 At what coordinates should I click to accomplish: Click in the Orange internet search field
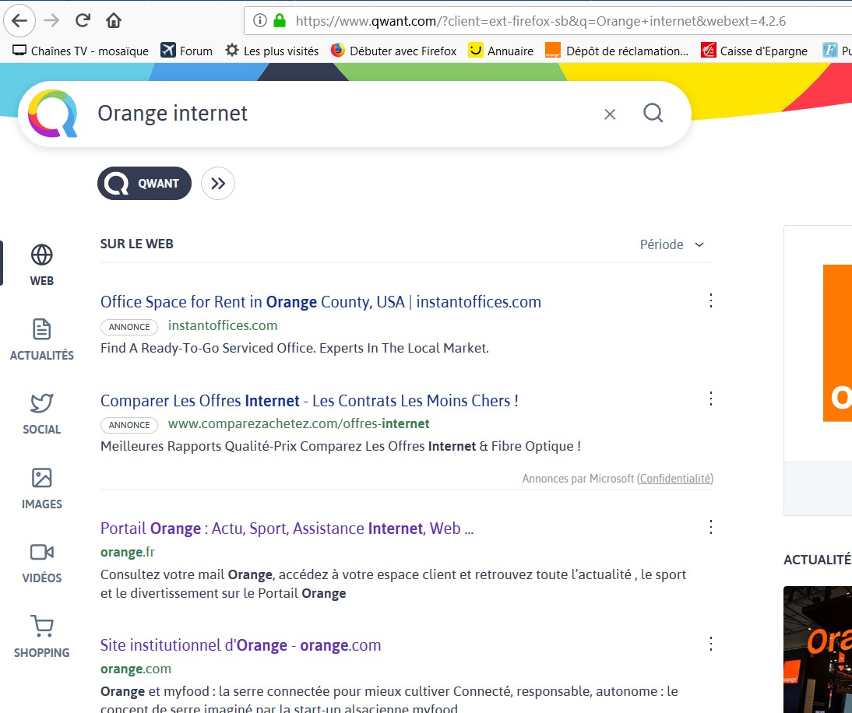pyautogui.click(x=343, y=114)
